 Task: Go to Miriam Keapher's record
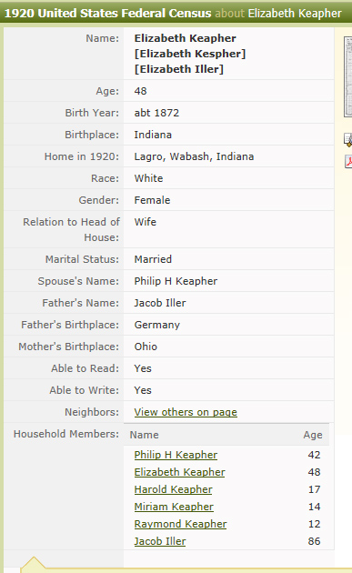tap(174, 507)
